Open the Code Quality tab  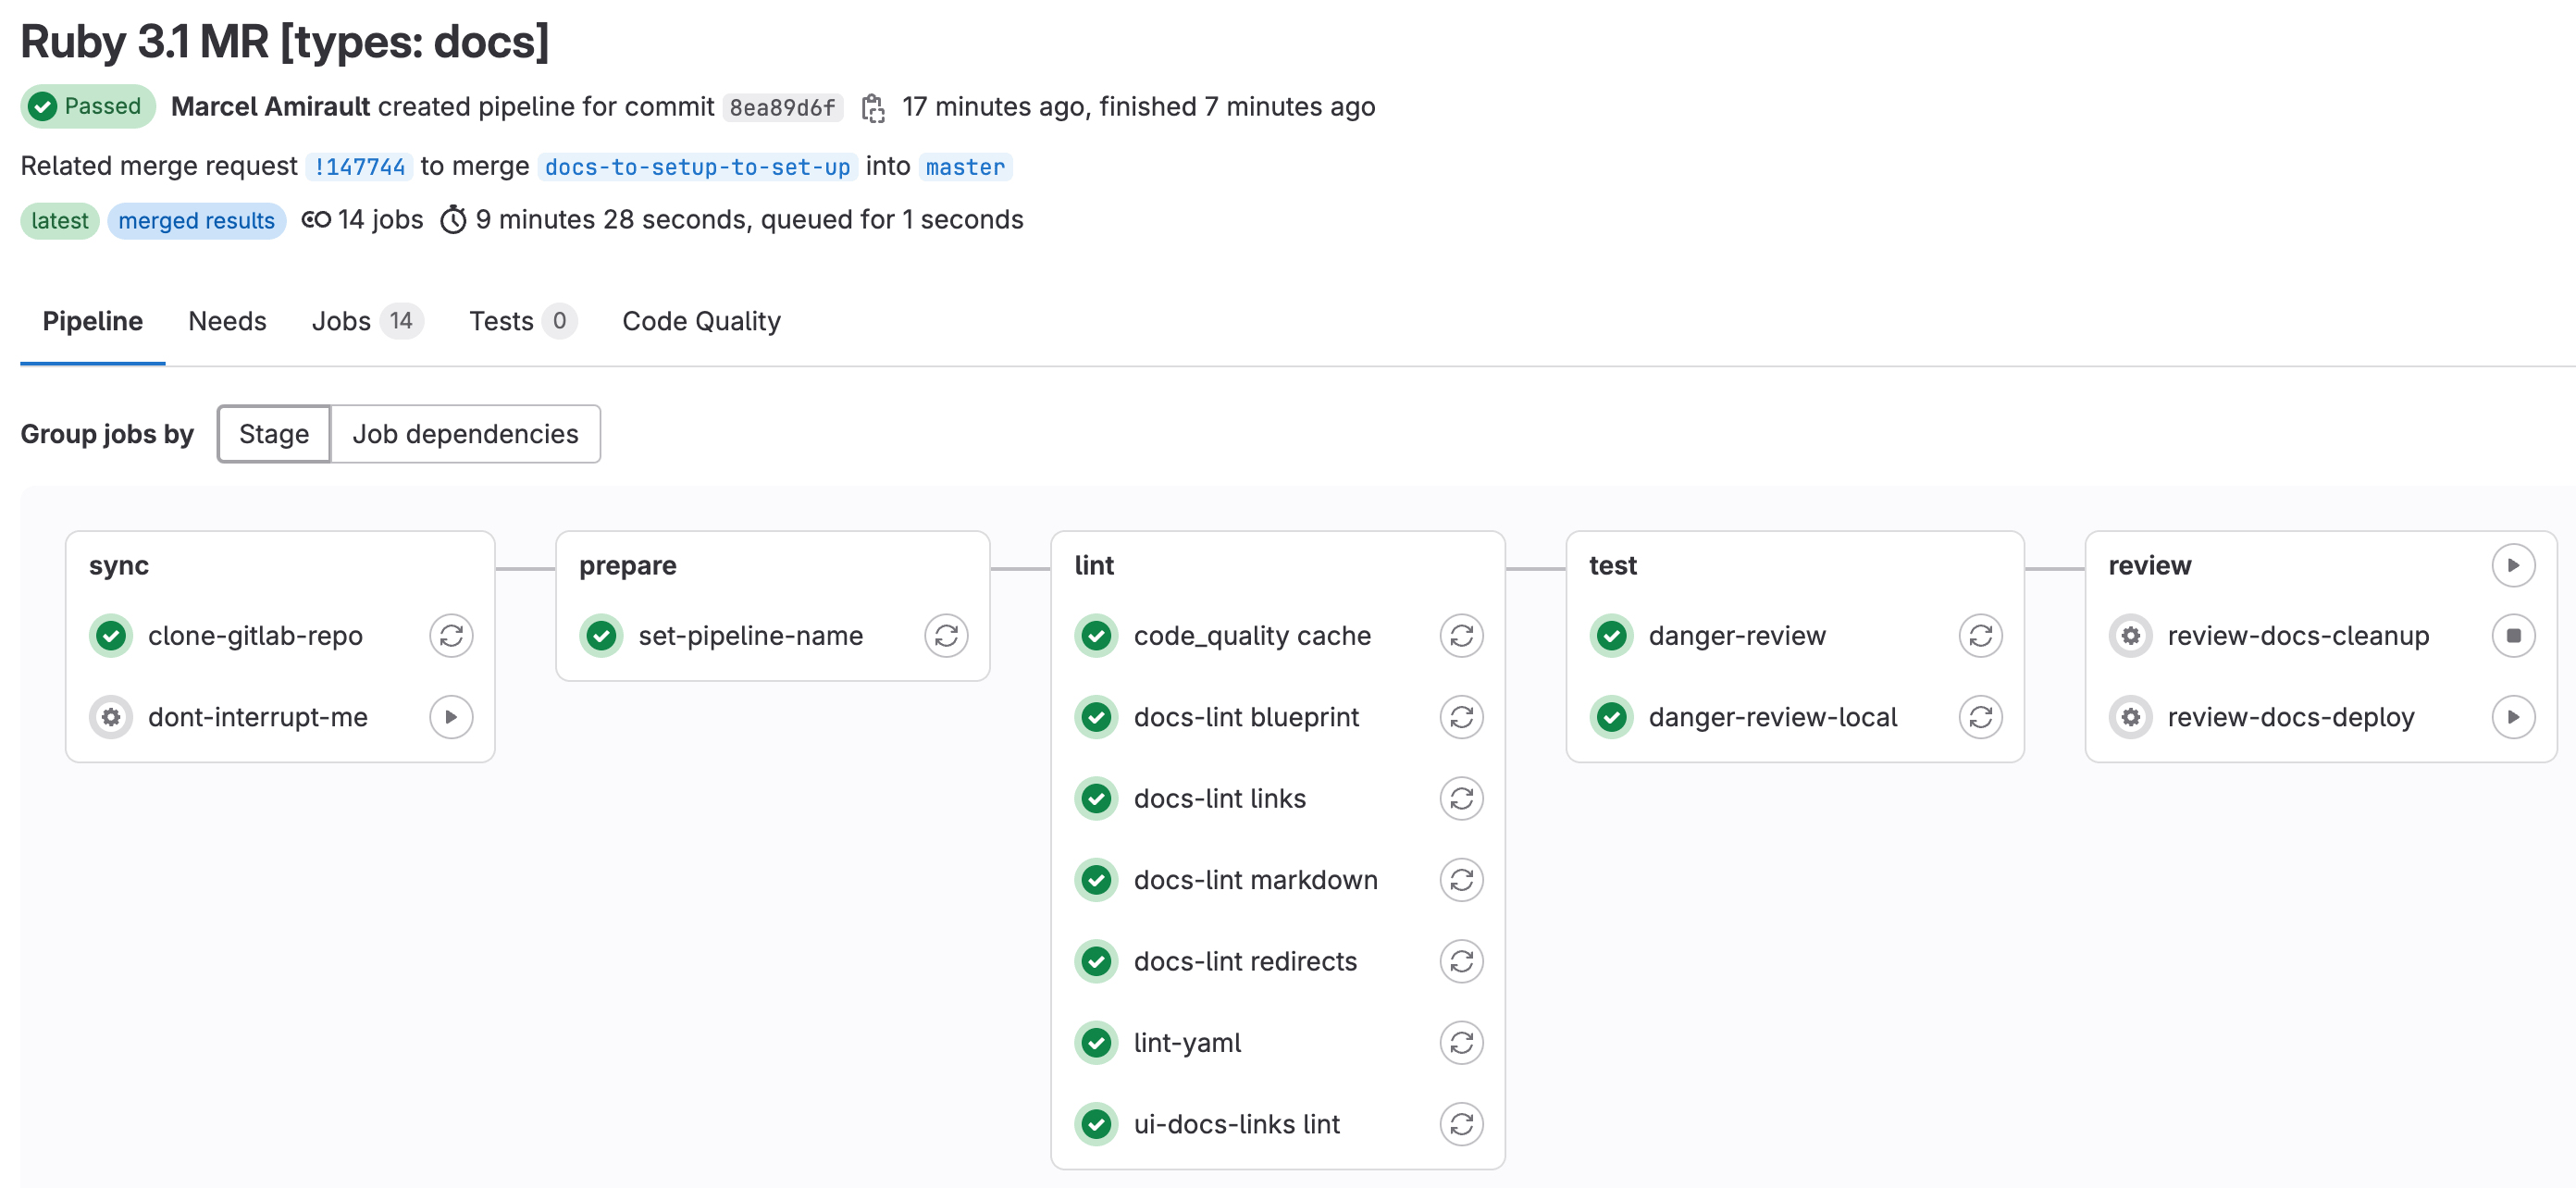coord(701,321)
